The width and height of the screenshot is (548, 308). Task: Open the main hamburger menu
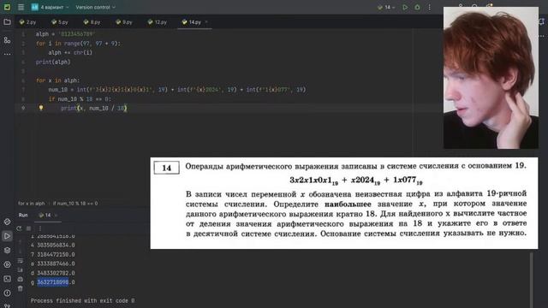pos(21,7)
